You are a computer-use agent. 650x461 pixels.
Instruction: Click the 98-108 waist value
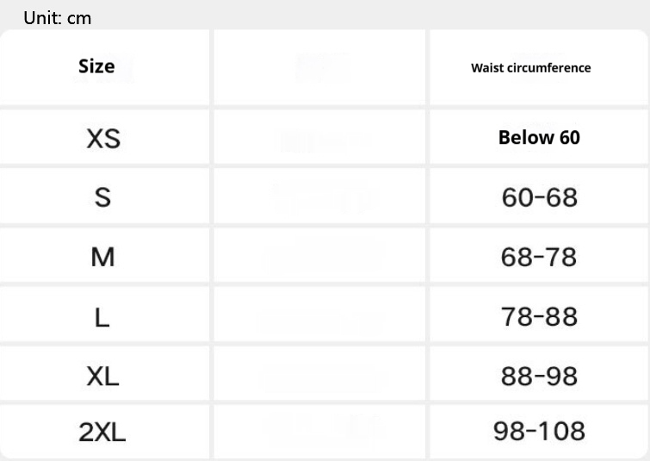(x=539, y=431)
